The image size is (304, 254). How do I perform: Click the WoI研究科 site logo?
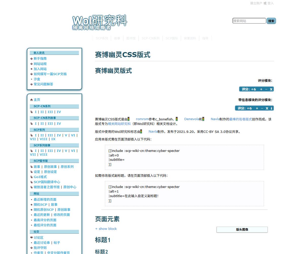point(100,22)
